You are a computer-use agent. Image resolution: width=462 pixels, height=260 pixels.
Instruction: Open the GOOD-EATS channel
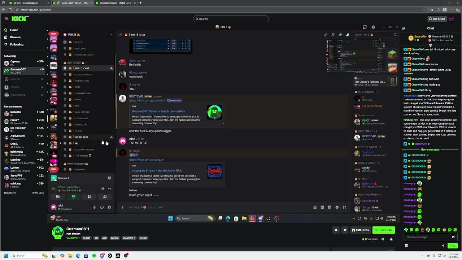pos(88,137)
